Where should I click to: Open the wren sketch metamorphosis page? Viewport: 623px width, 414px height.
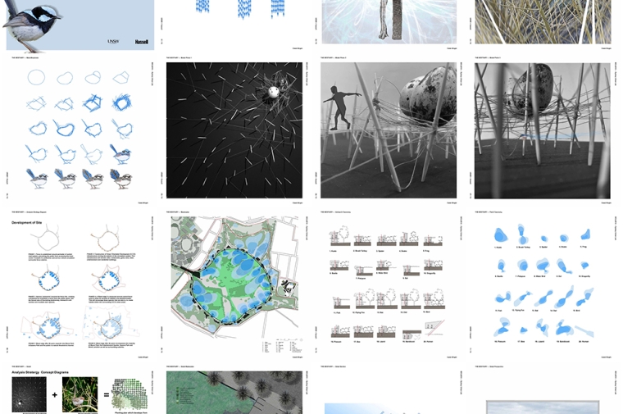(80, 130)
